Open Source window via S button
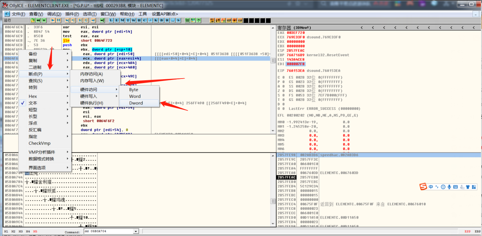Viewport: 482px width, 236px height. pyautogui.click(x=178, y=20)
